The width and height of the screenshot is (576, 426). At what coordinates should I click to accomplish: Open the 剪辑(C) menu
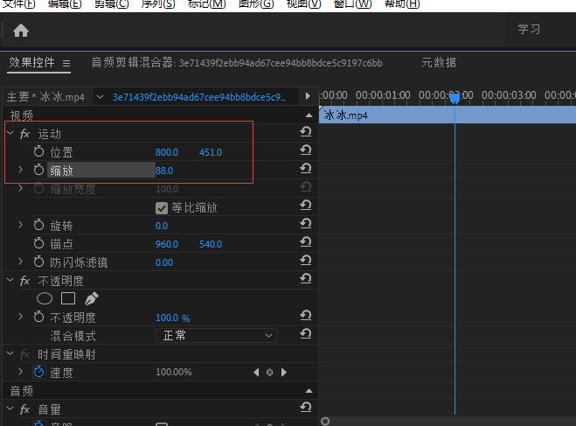[112, 4]
